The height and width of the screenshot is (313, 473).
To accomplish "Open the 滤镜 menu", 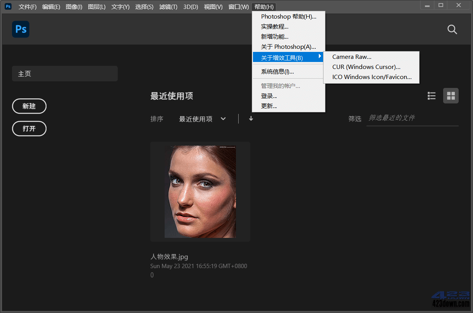I will (168, 7).
